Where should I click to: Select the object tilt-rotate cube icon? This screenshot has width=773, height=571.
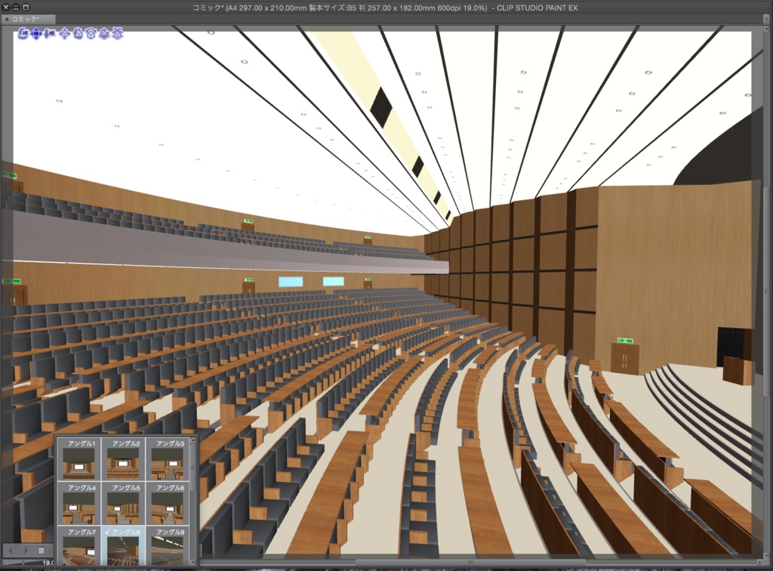click(x=78, y=34)
